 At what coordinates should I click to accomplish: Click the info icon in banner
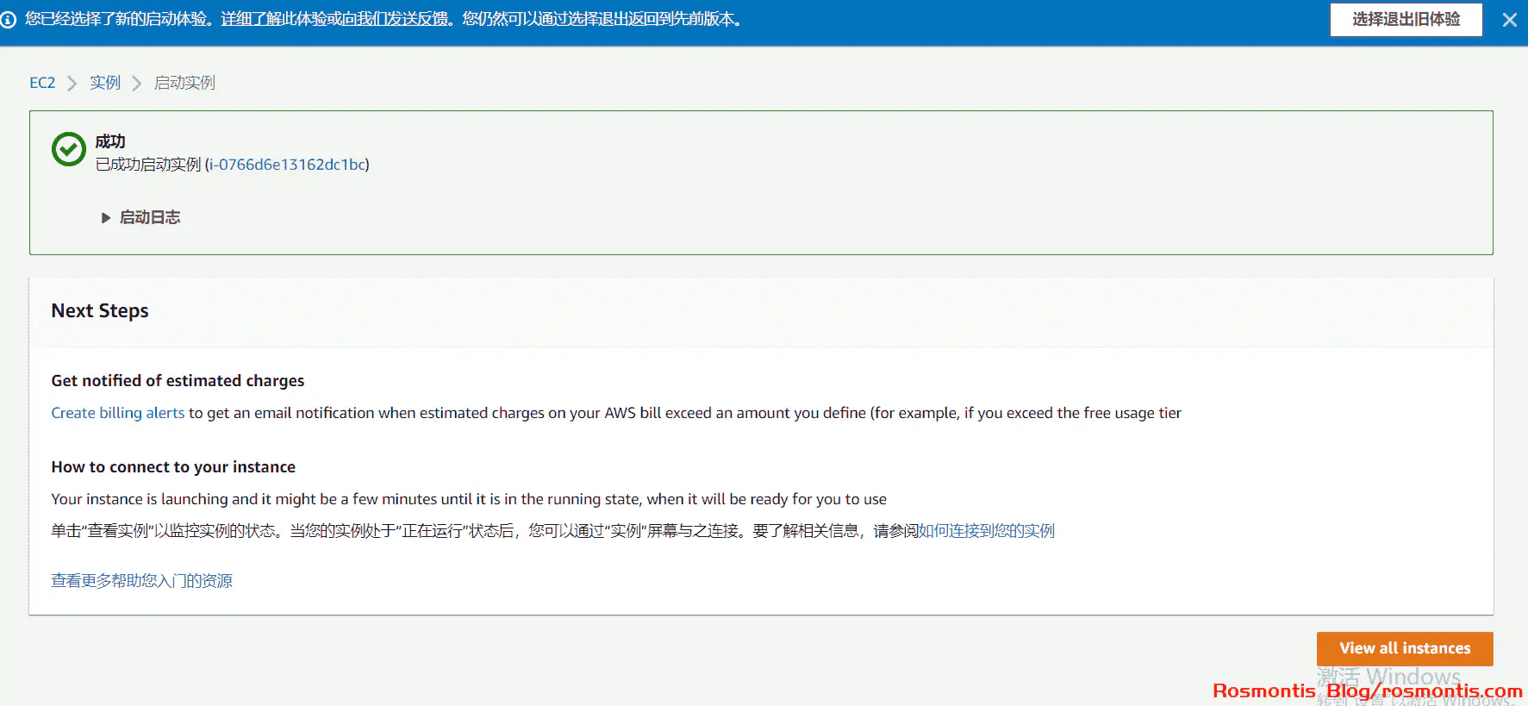9,20
